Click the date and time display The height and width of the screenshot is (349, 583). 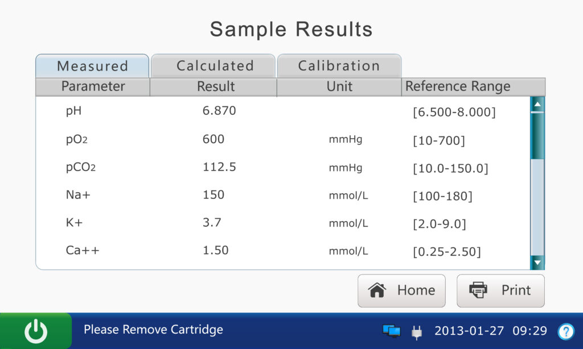tap(490, 331)
